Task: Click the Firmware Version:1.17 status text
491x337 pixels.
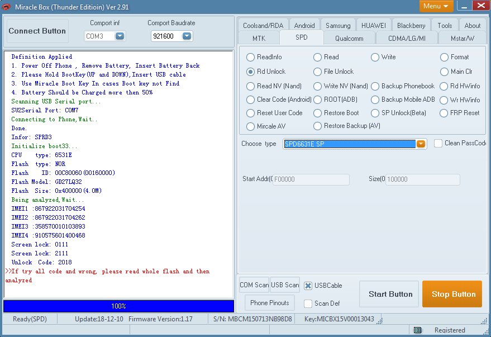Action: click(160, 319)
